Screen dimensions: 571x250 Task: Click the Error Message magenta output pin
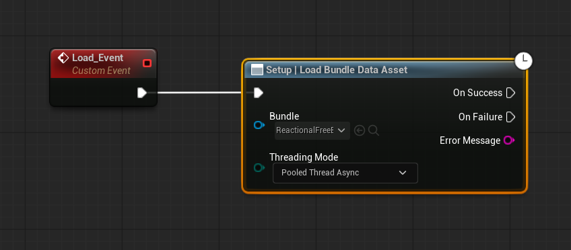(509, 140)
